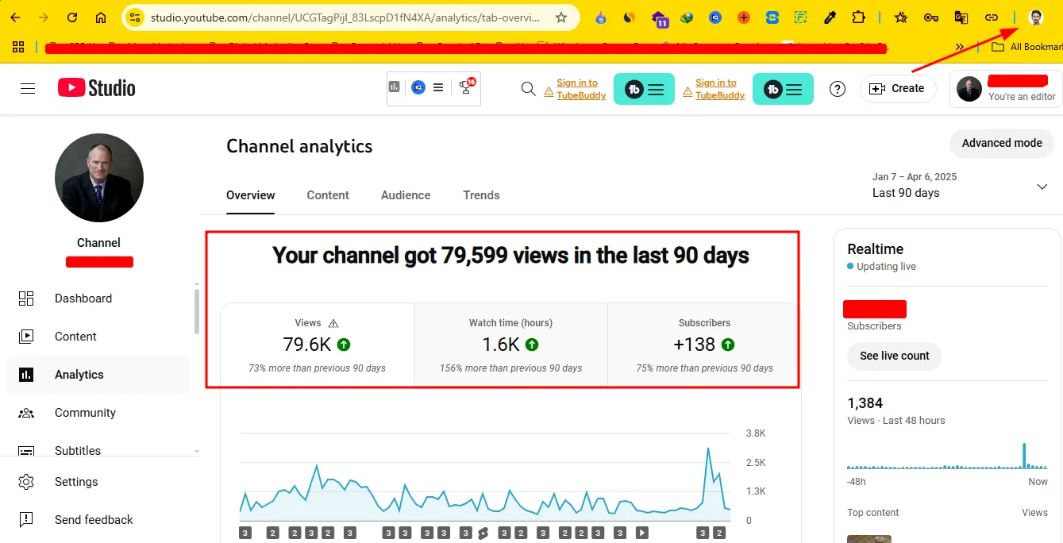Click the Create button
The width and height of the screenshot is (1063, 543).
[x=898, y=89]
